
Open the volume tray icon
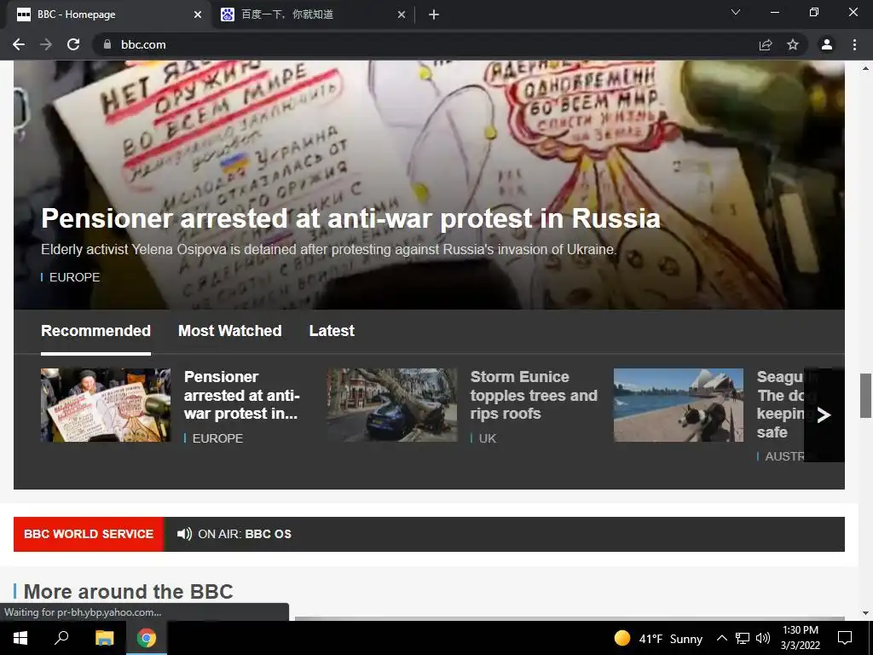click(x=763, y=638)
